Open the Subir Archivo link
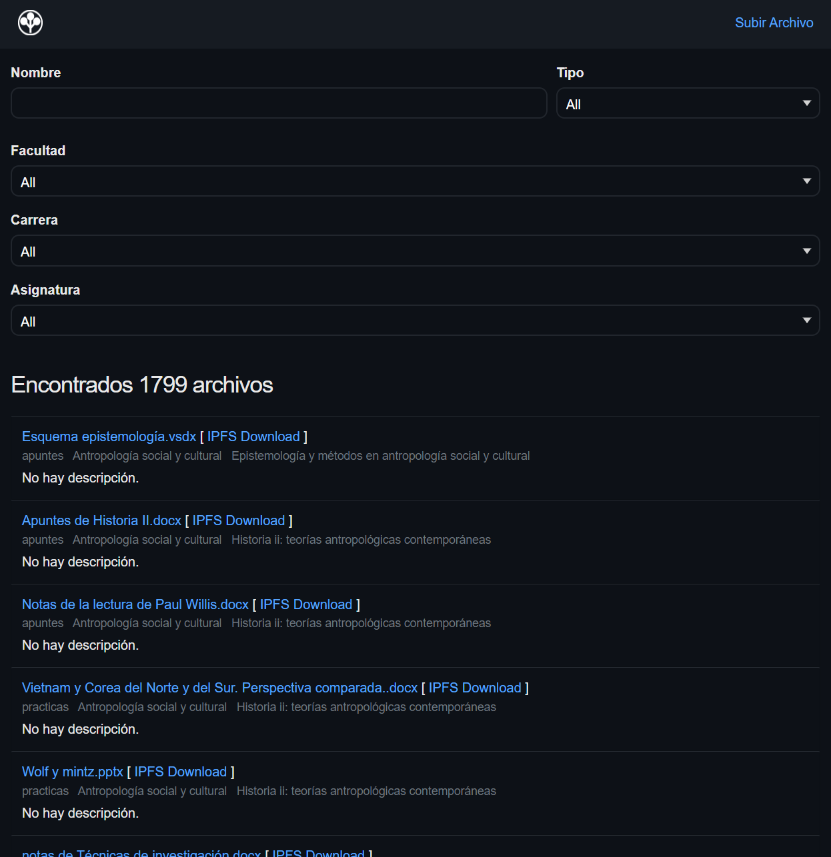Viewport: 831px width, 857px height. pos(774,23)
